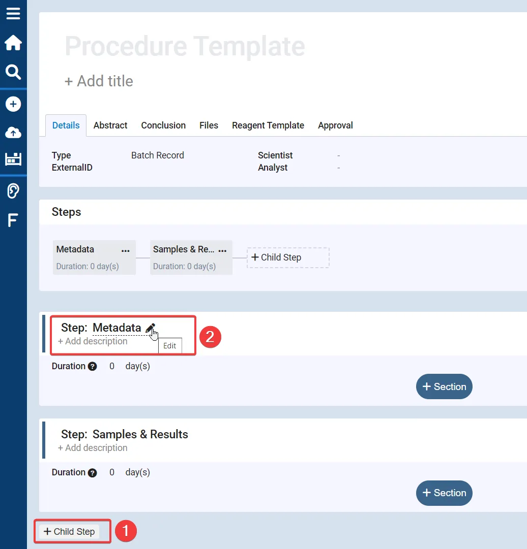Click bottom-left + Child Step button

coord(69,532)
